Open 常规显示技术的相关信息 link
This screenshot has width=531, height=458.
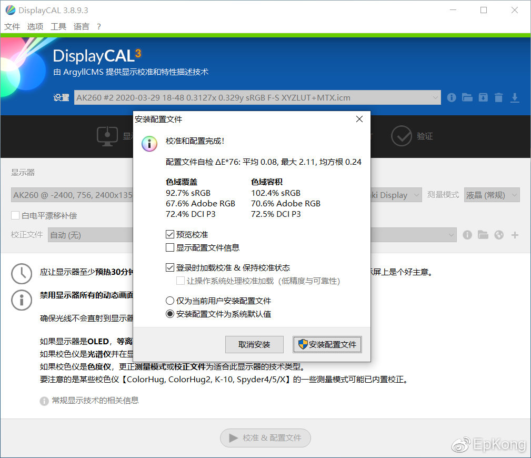point(95,401)
